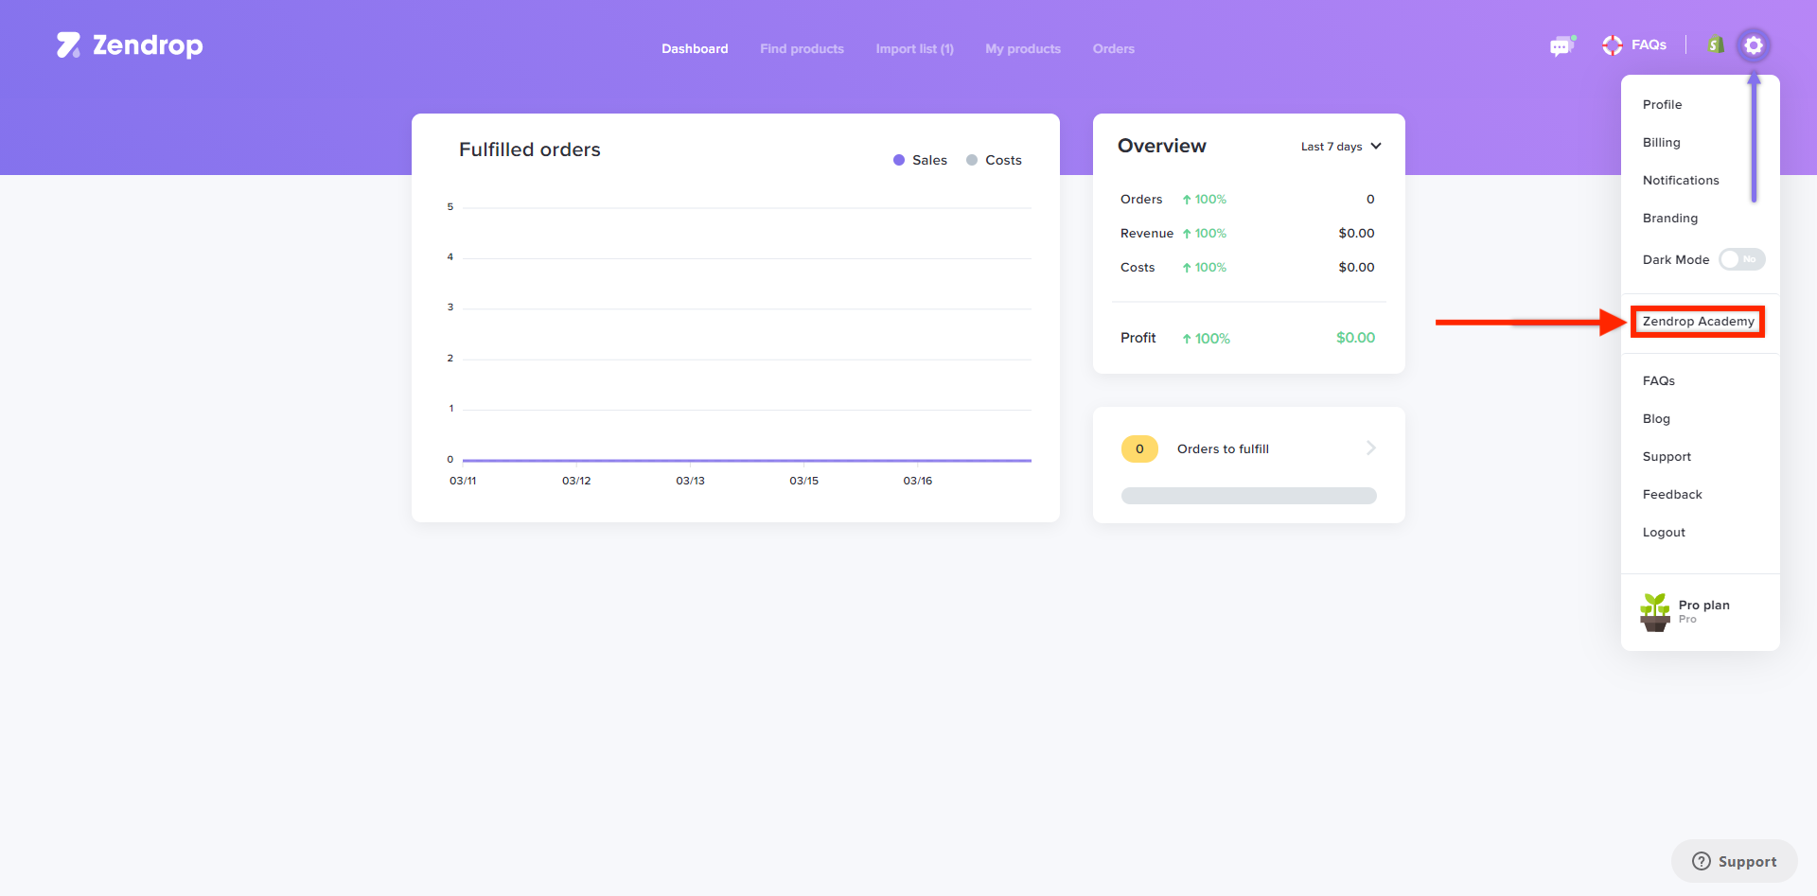
Task: Expand Orders to fulfill chevron
Action: 1371,448
